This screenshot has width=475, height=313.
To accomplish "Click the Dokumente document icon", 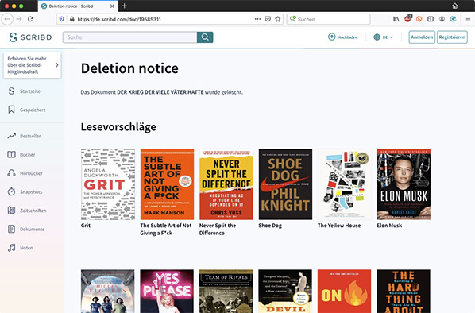I will [11, 229].
